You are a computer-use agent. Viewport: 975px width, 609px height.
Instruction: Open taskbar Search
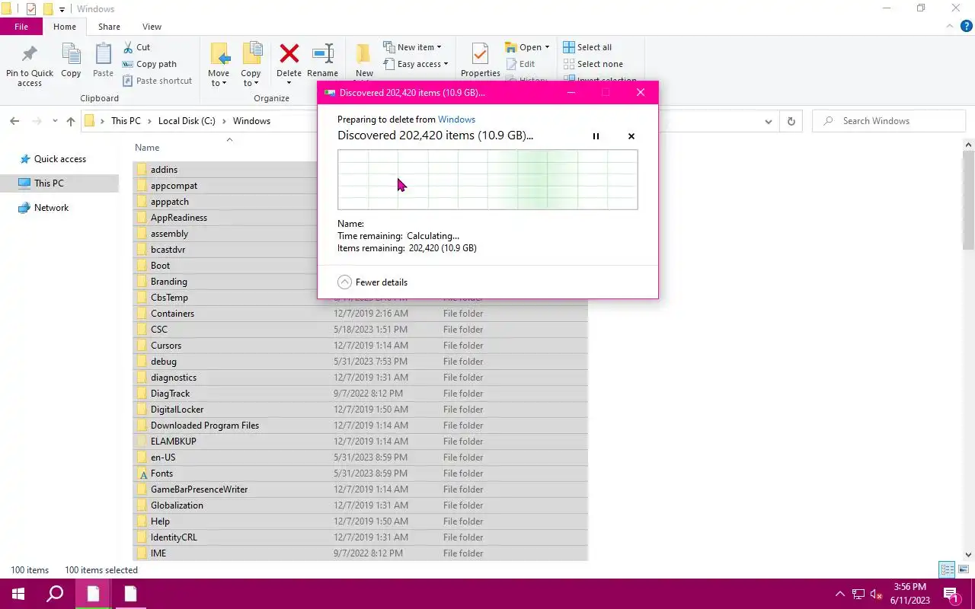pyautogui.click(x=55, y=594)
